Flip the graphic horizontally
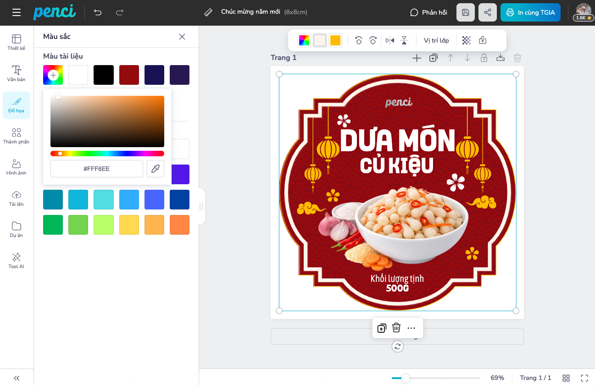 [x=390, y=40]
